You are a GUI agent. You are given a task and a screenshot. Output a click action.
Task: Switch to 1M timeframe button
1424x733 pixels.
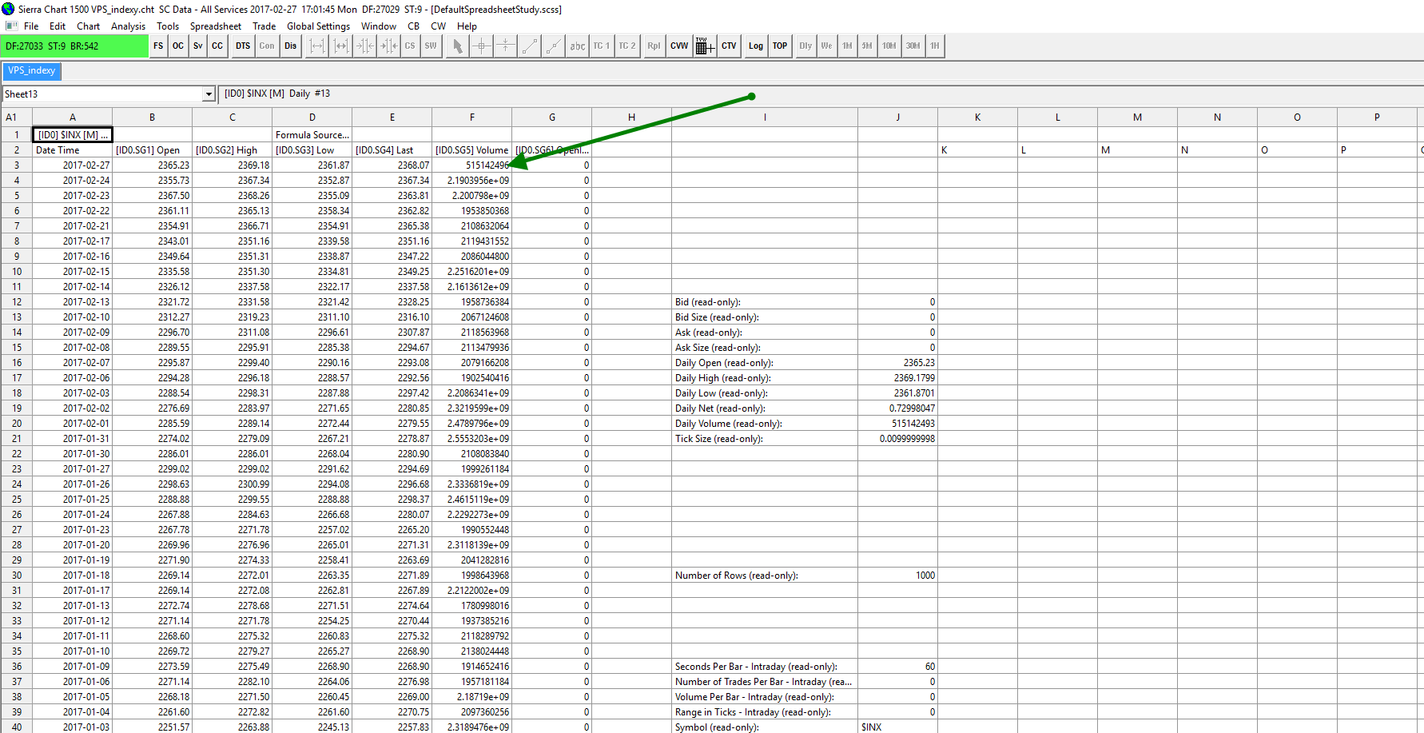click(x=847, y=46)
